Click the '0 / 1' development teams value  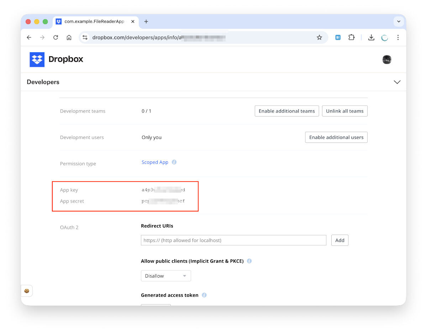[x=146, y=111]
